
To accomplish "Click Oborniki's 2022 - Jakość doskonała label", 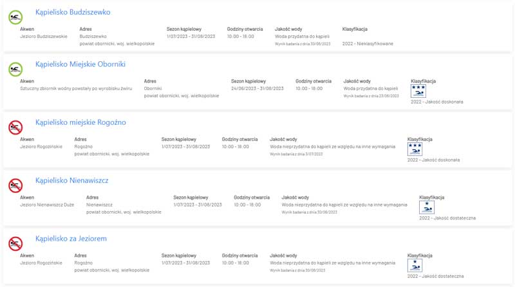I will 437,102.
